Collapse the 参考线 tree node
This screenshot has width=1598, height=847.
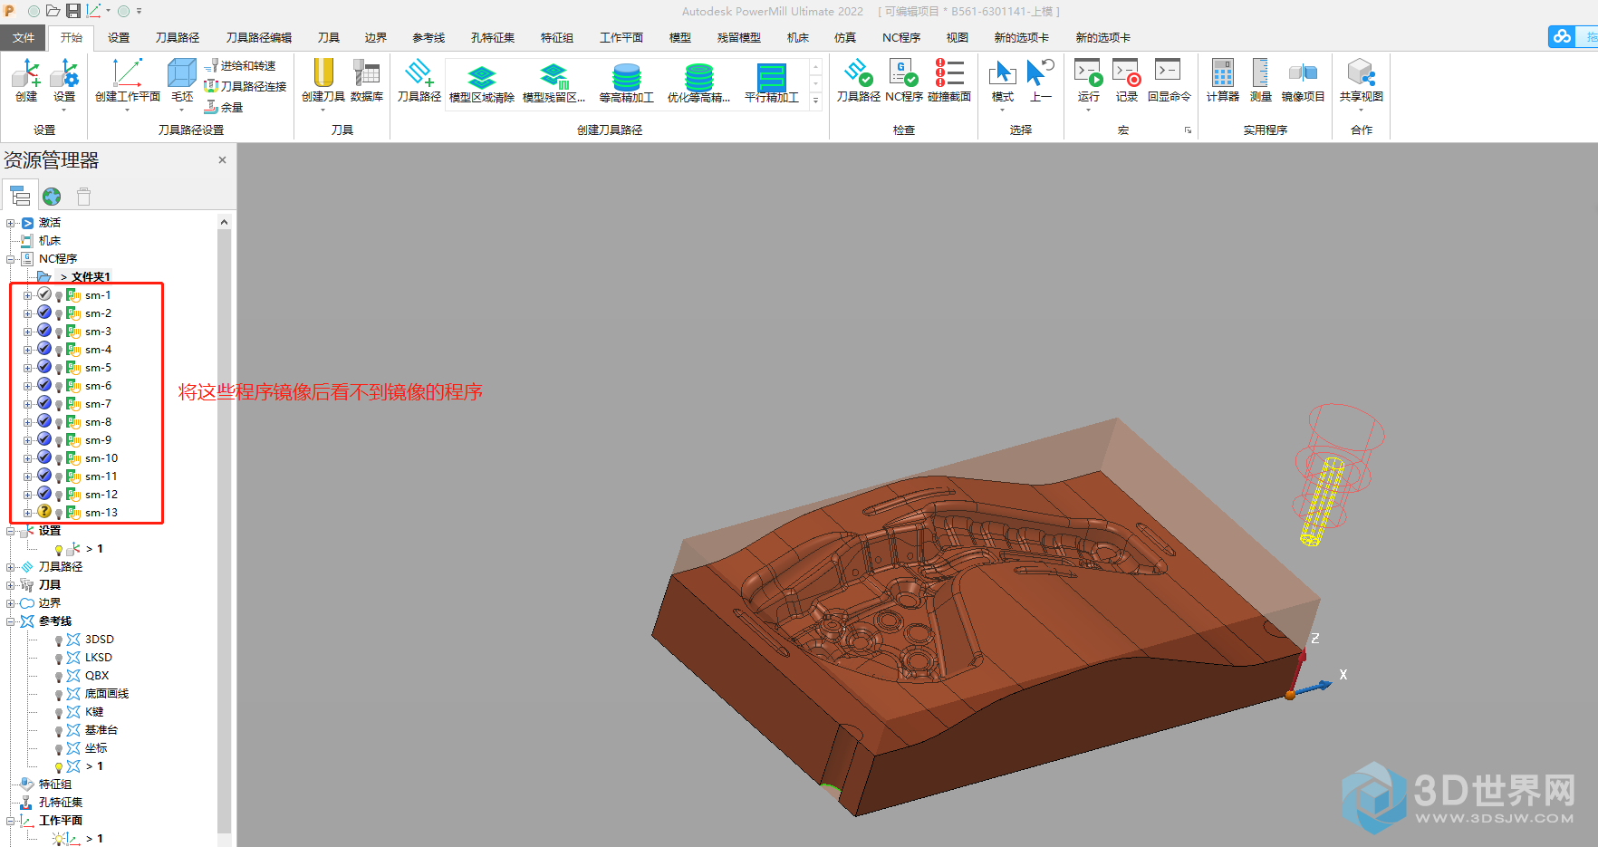tap(11, 621)
